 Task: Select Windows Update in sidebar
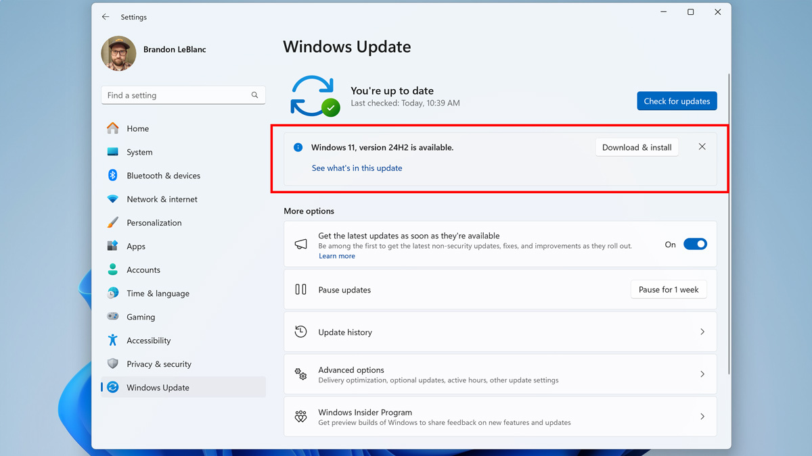point(183,388)
